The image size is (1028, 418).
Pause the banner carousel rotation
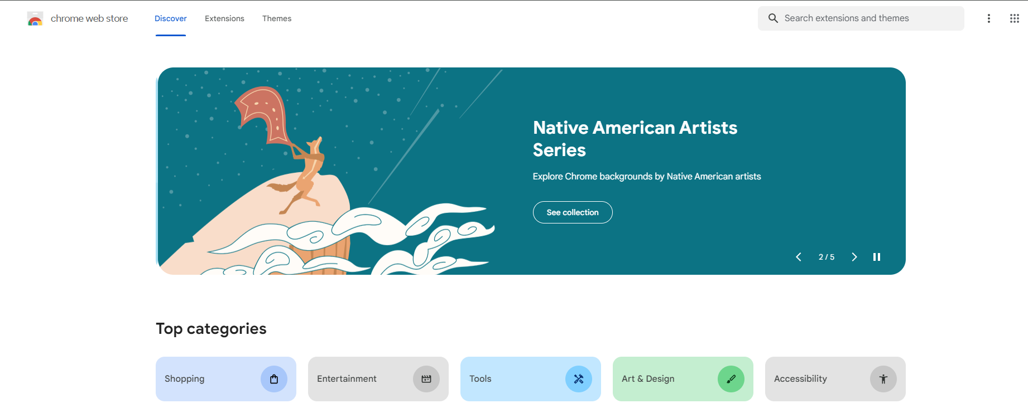[x=877, y=257]
